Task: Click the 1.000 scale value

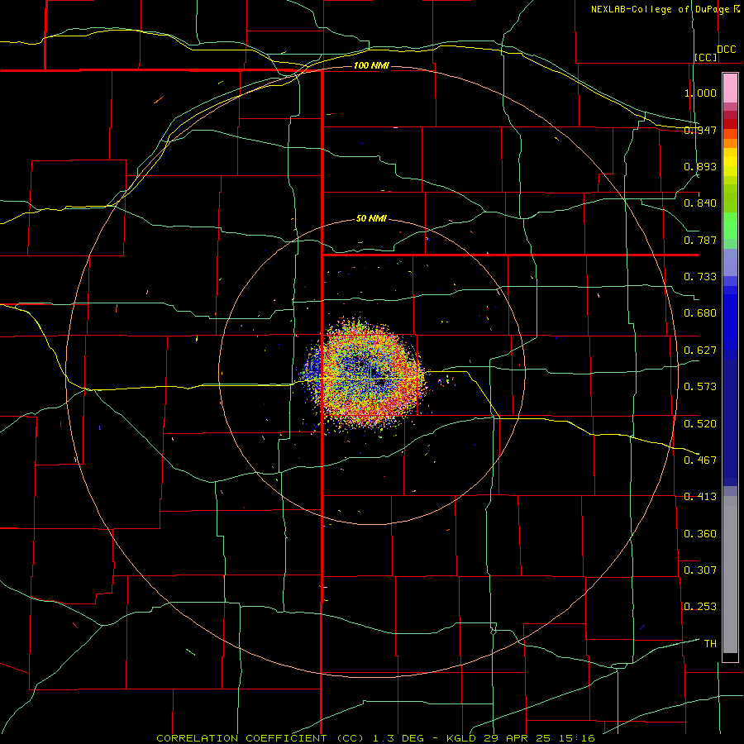Action: tap(700, 93)
